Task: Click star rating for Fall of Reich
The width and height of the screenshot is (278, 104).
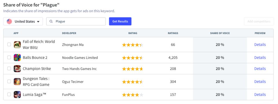Action: [x=132, y=45]
